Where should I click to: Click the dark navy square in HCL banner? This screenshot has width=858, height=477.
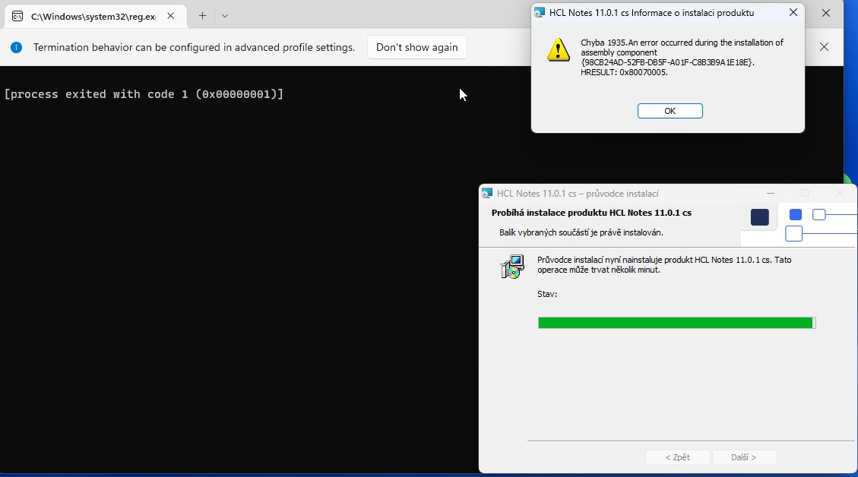pyautogui.click(x=759, y=217)
